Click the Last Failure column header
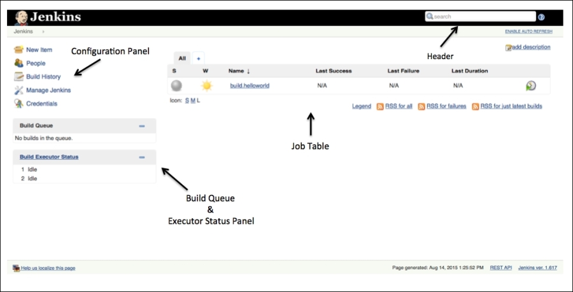573x292 pixels. click(x=404, y=71)
